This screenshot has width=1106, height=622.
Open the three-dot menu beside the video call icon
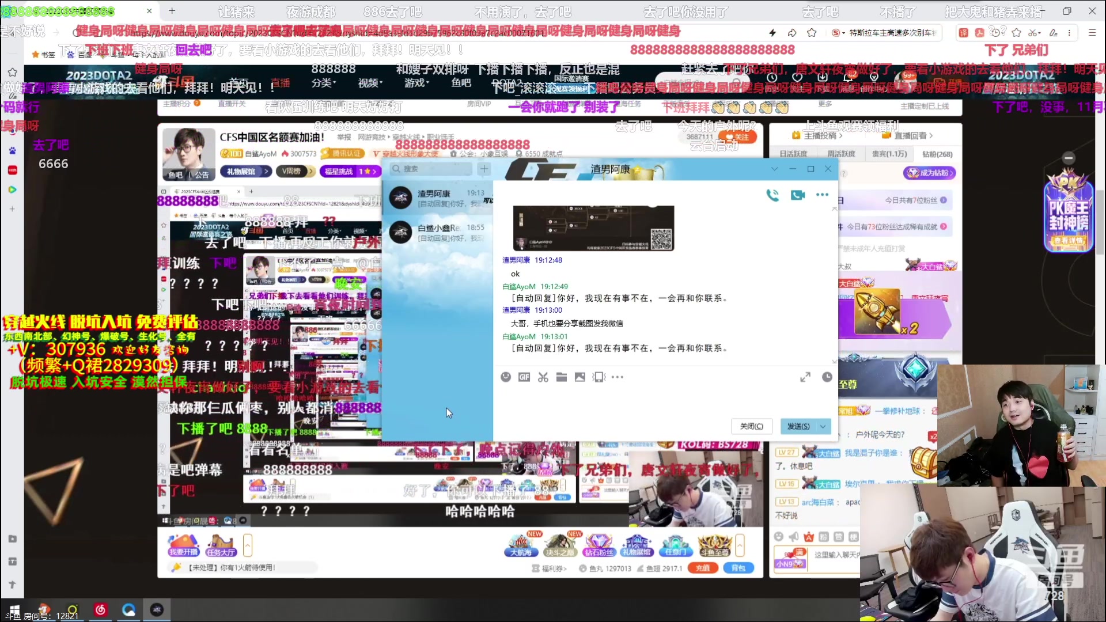[822, 195]
